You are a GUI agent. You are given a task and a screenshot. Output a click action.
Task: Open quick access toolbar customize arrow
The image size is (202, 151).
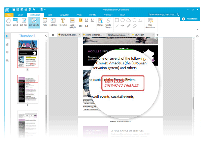45,9
